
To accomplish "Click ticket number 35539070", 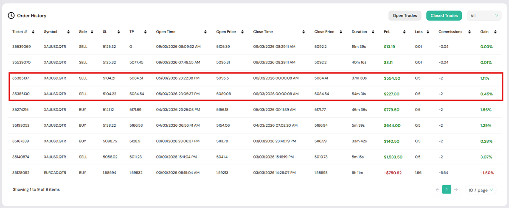I will [21, 62].
